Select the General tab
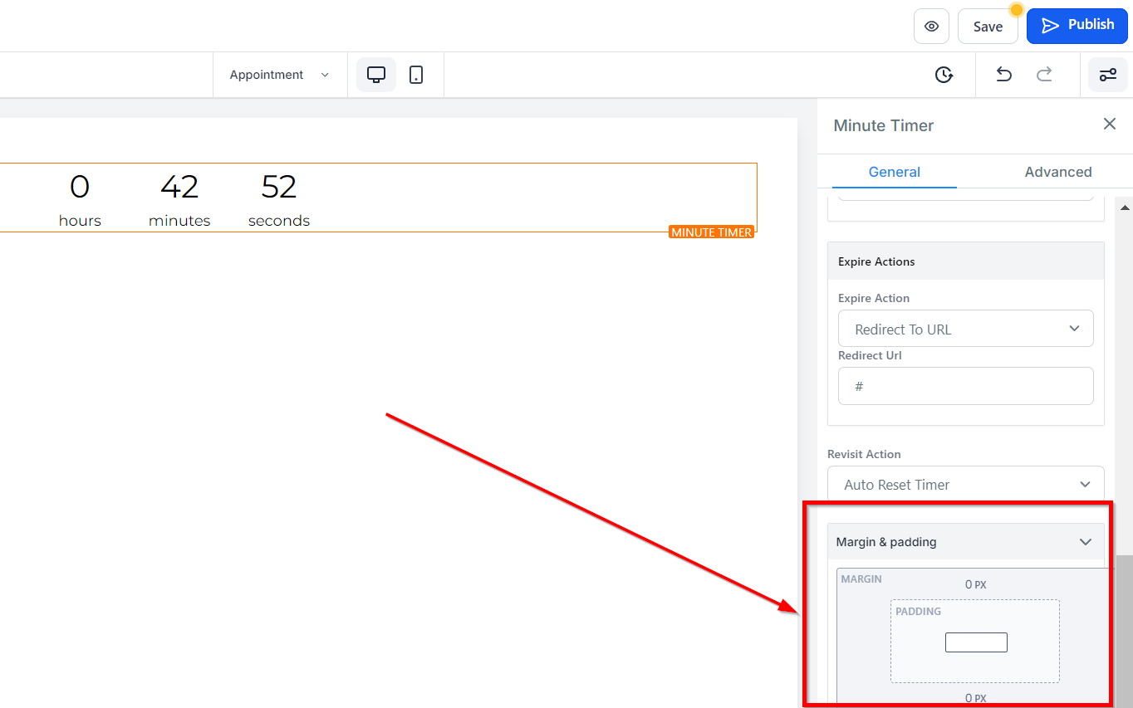This screenshot has height=708, width=1133. point(894,172)
